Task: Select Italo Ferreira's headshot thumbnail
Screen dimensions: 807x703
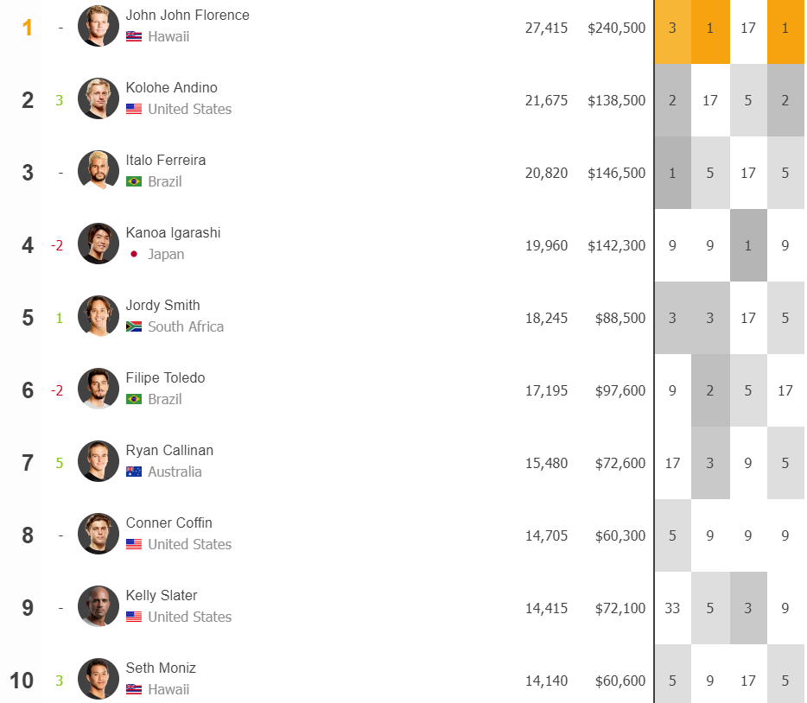Action: pos(98,171)
